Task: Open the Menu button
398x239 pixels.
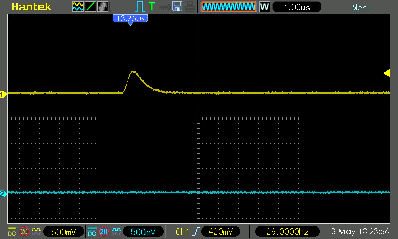Action: [x=362, y=7]
